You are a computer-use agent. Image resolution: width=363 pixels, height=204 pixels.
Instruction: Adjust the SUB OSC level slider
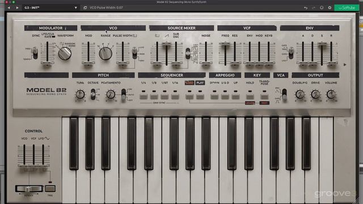pos(176,63)
